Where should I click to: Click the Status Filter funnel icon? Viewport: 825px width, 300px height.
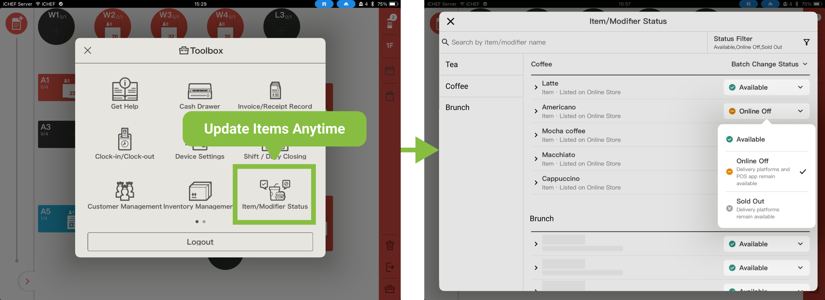coord(806,42)
